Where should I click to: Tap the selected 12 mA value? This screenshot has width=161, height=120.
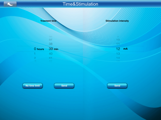tap(122, 49)
